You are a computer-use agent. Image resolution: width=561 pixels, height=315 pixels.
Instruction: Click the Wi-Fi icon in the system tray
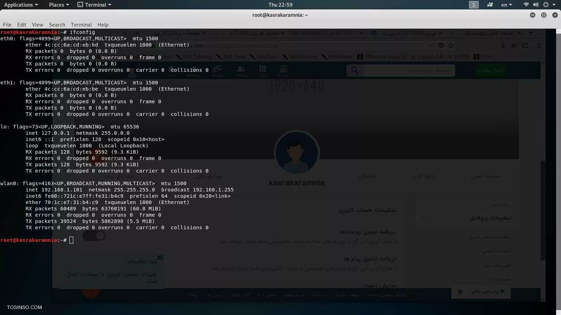526,5
